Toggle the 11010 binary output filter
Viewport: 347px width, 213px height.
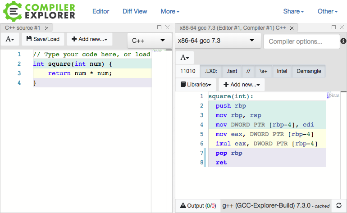point(187,71)
